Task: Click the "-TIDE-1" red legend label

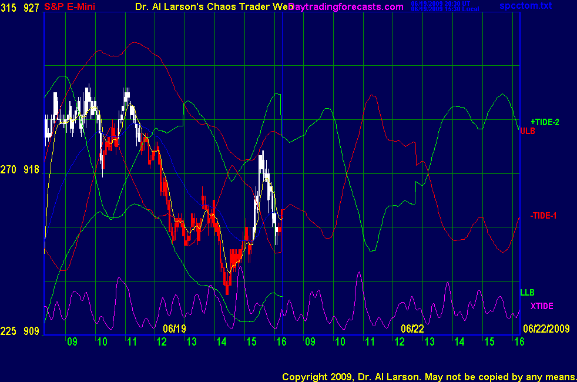Action: pyautogui.click(x=543, y=216)
